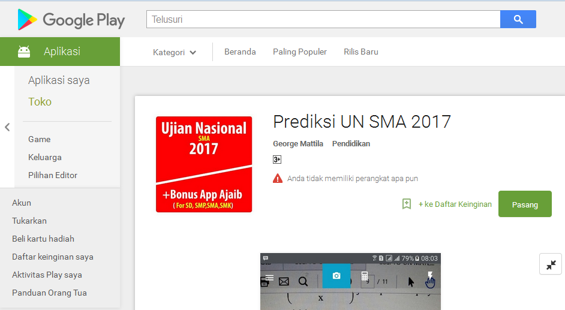Open the Akun link
The width and height of the screenshot is (565, 310).
(22, 203)
